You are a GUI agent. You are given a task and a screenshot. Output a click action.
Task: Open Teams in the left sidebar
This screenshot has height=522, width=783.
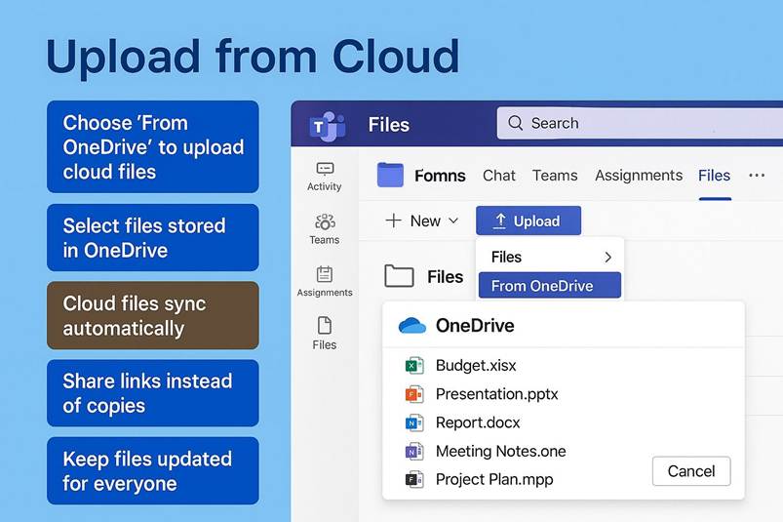324,229
